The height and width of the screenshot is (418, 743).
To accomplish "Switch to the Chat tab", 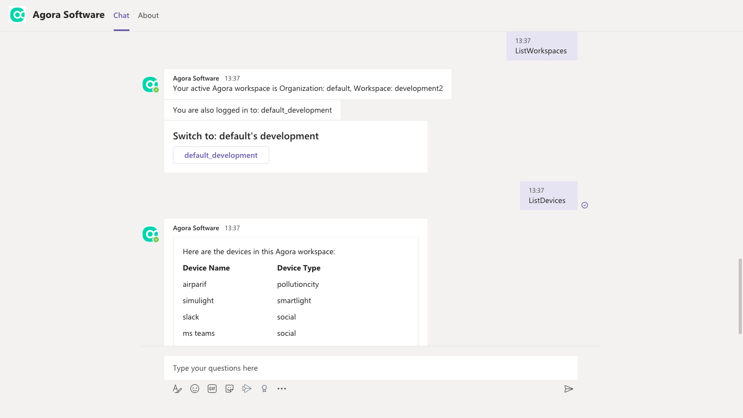I will 121,15.
